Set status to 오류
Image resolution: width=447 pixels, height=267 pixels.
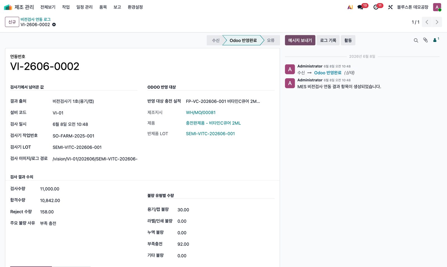tap(271, 40)
